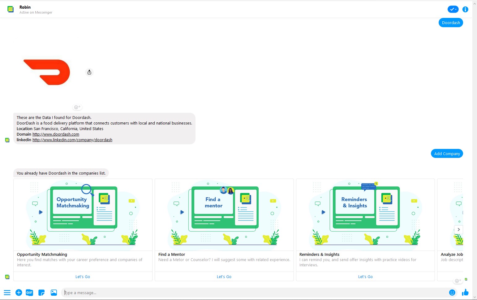Click Let's Go under Reminders & Insights
The image size is (477, 300).
[365, 277]
